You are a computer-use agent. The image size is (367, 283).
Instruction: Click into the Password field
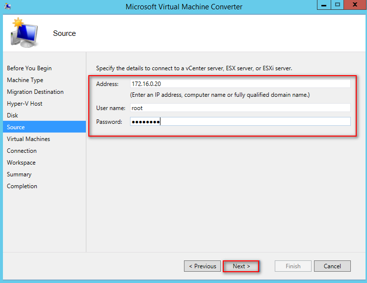click(240, 121)
